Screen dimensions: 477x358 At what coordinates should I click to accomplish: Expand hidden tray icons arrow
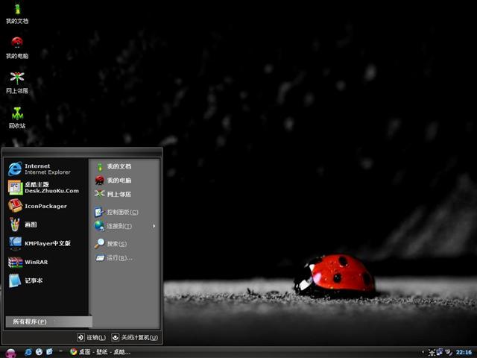pos(423,353)
